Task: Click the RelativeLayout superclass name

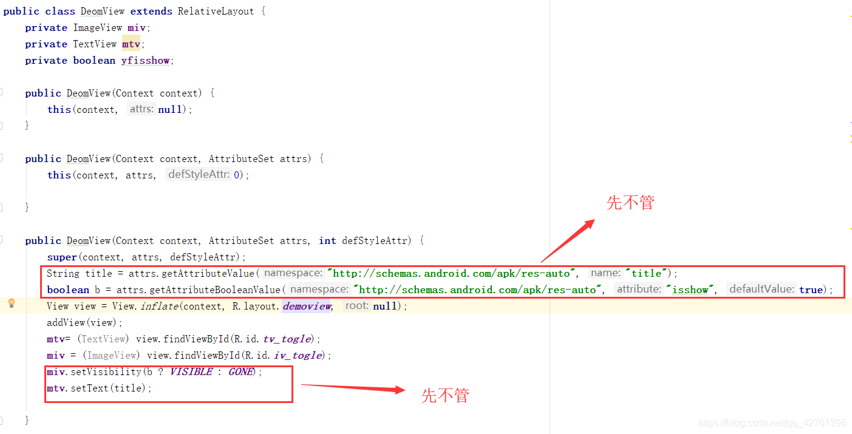Action: [x=217, y=11]
